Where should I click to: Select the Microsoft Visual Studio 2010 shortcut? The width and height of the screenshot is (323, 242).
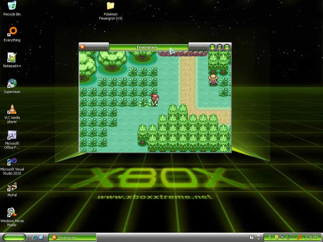(12, 166)
